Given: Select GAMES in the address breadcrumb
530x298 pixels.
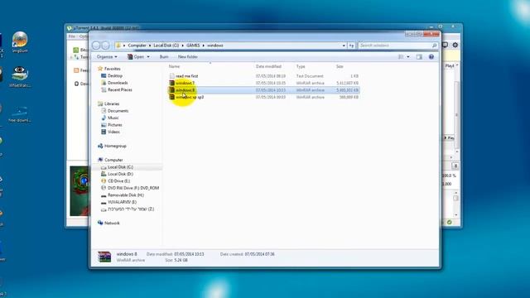Looking at the screenshot, I should pyautogui.click(x=193, y=46).
